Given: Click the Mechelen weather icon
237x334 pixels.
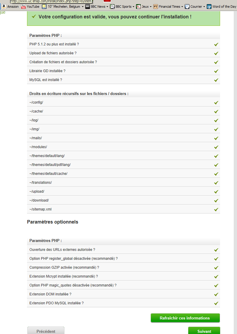Looking at the screenshot, I should tap(44, 7).
